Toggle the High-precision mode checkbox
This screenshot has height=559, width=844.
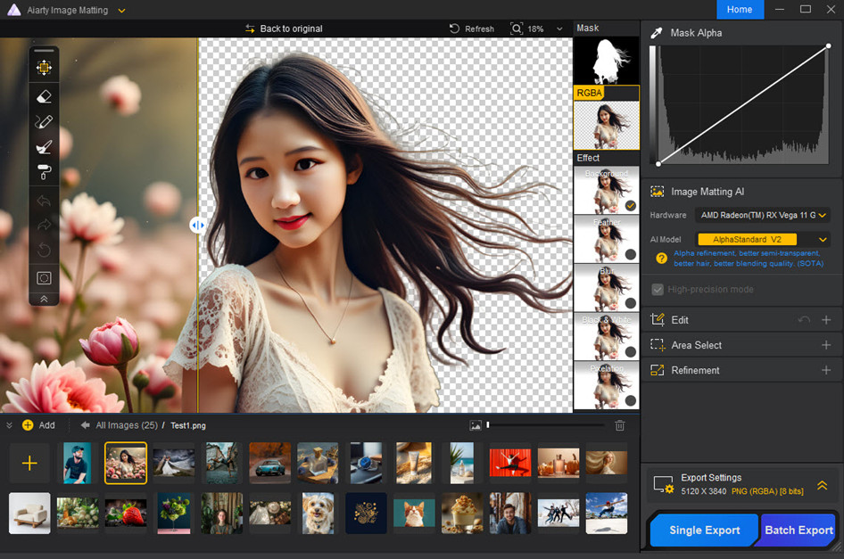658,290
